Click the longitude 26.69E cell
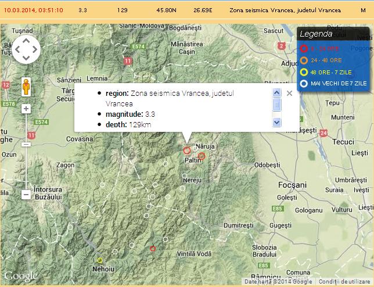 coord(203,10)
